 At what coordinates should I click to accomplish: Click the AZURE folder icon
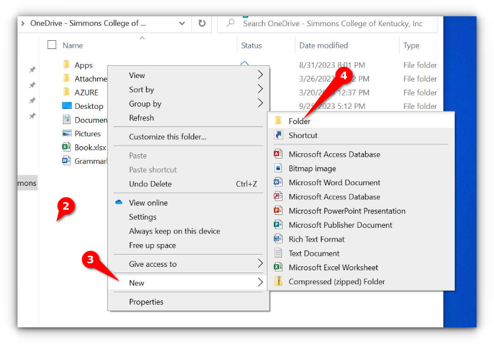[66, 92]
